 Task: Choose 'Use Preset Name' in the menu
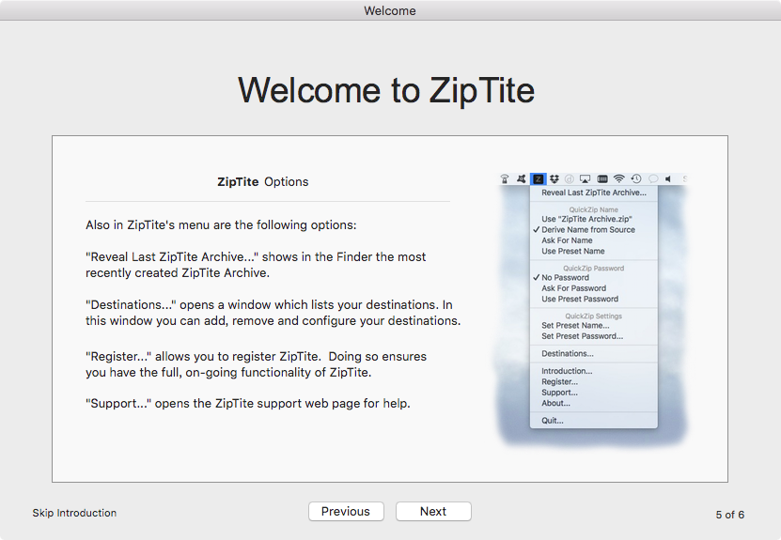572,252
